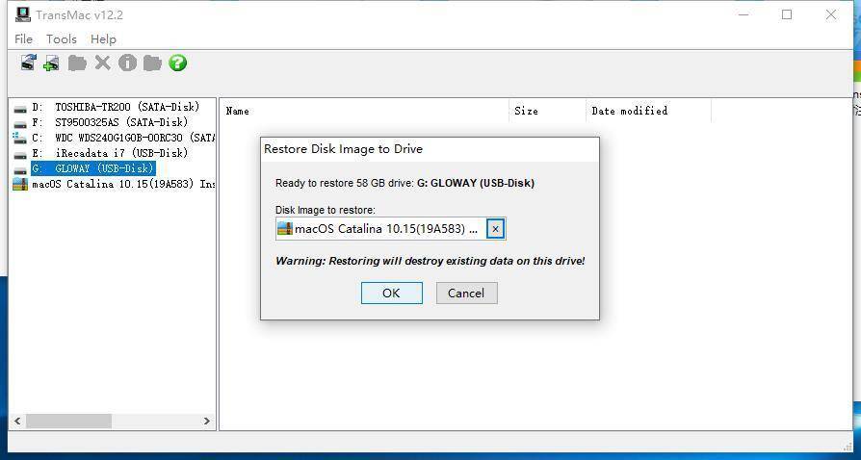Screen dimensions: 861x460
Task: Open the Help menu
Action: (x=103, y=38)
